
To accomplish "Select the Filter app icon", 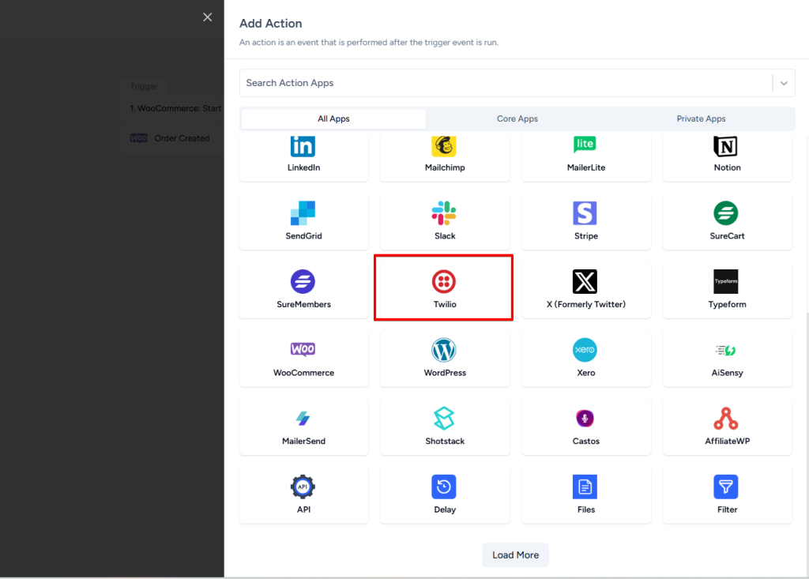I will (726, 487).
